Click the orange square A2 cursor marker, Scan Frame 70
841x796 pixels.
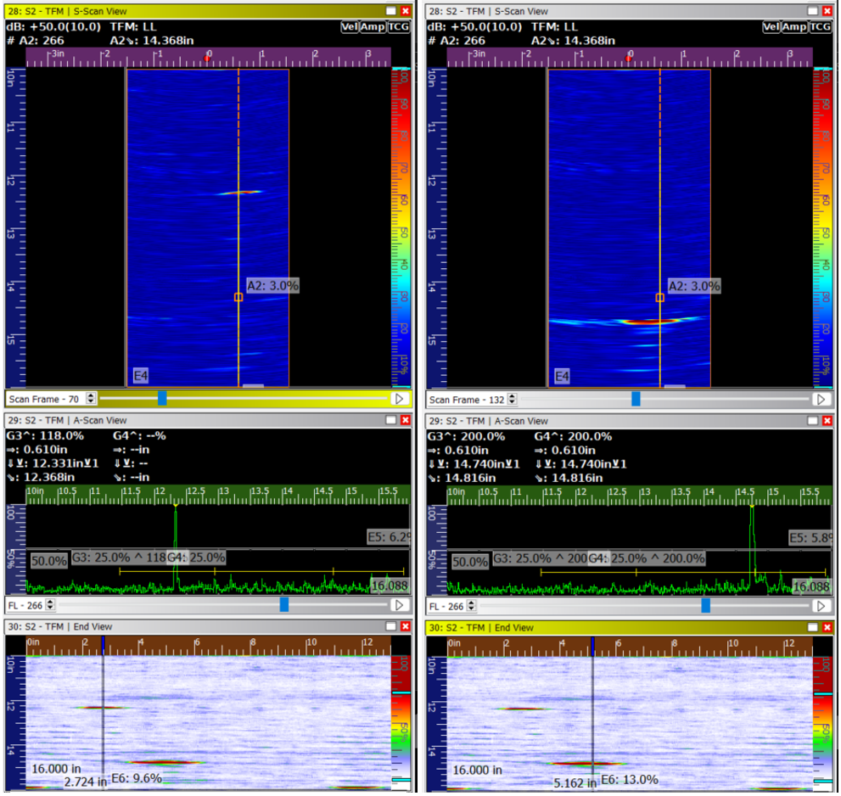click(x=238, y=297)
